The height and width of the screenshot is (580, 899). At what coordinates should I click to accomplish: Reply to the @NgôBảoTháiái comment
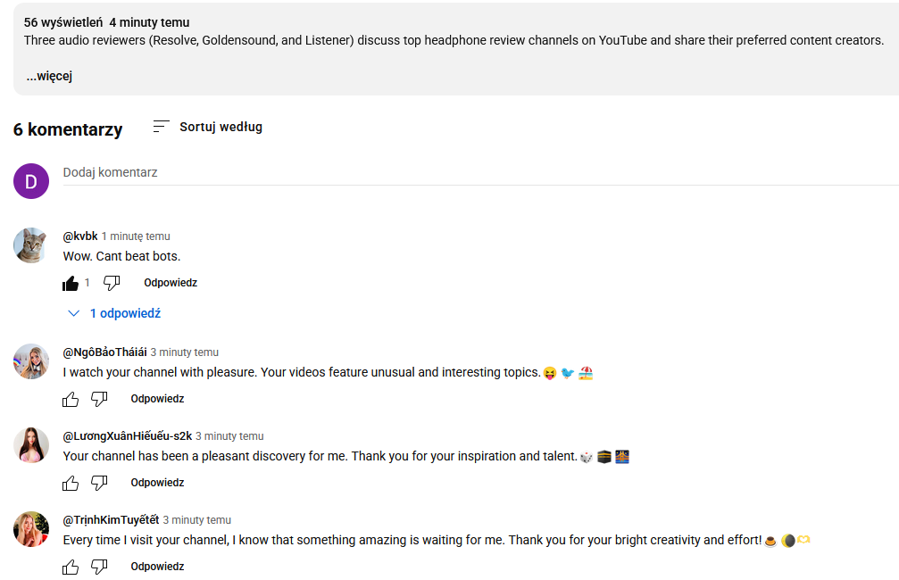click(157, 399)
